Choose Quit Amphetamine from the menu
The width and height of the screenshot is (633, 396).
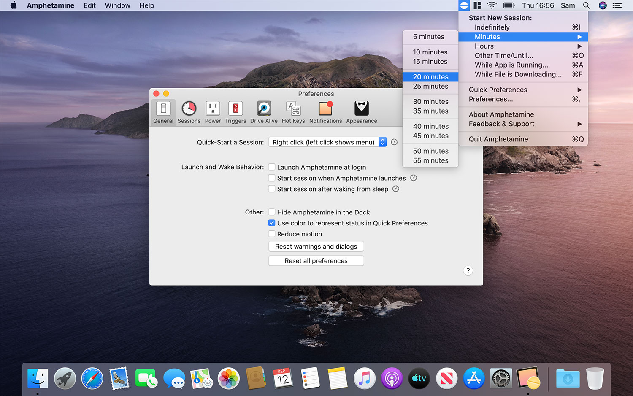[x=498, y=139]
